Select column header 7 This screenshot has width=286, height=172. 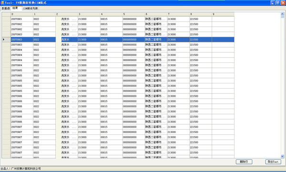tap(178, 14)
